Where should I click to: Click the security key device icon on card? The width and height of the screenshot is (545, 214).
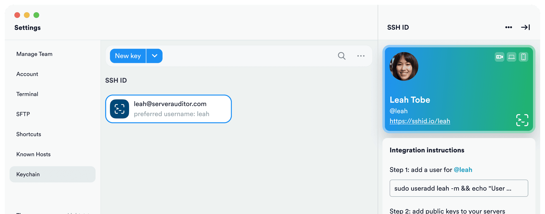coord(499,57)
